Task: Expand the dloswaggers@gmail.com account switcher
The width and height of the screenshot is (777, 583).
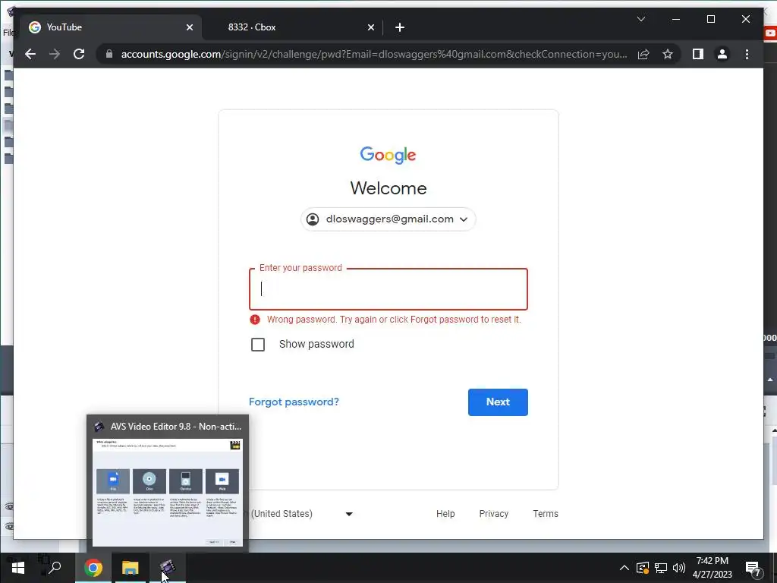Action: 388,219
